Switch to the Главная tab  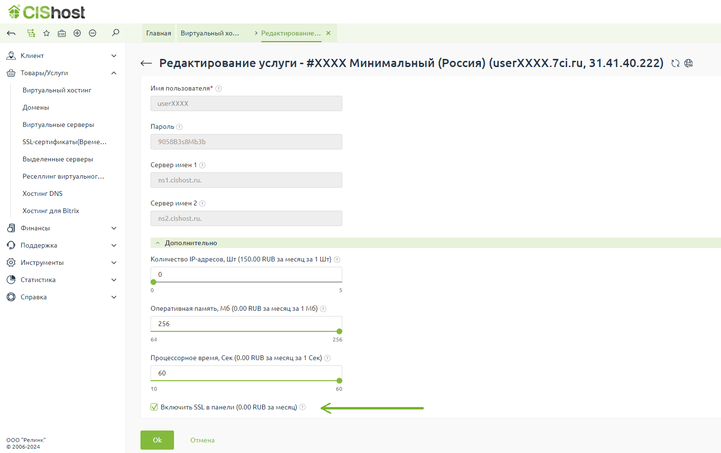159,33
